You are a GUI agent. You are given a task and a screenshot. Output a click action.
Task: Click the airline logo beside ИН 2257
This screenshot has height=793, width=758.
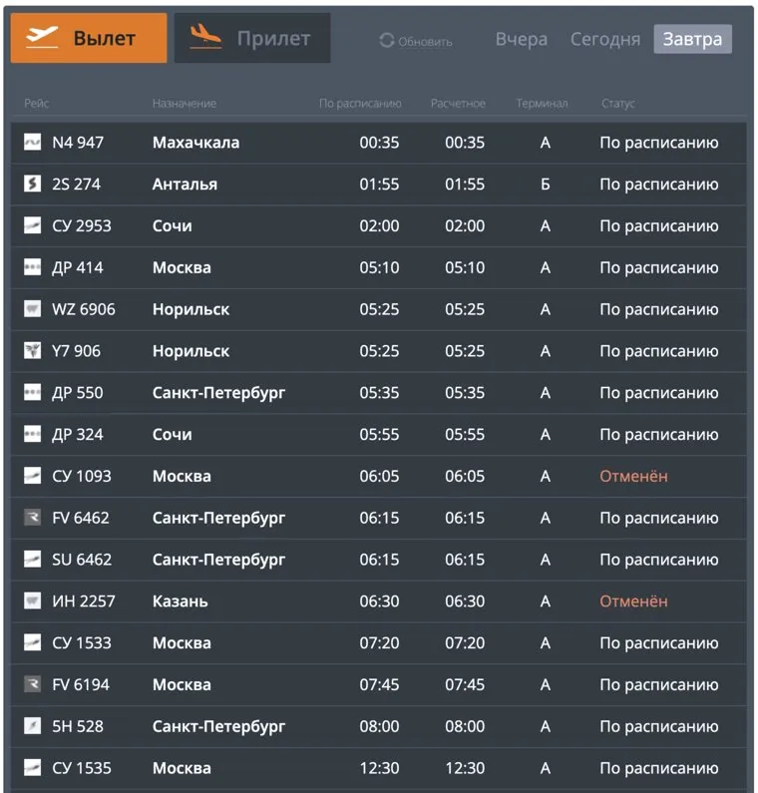[x=32, y=601]
